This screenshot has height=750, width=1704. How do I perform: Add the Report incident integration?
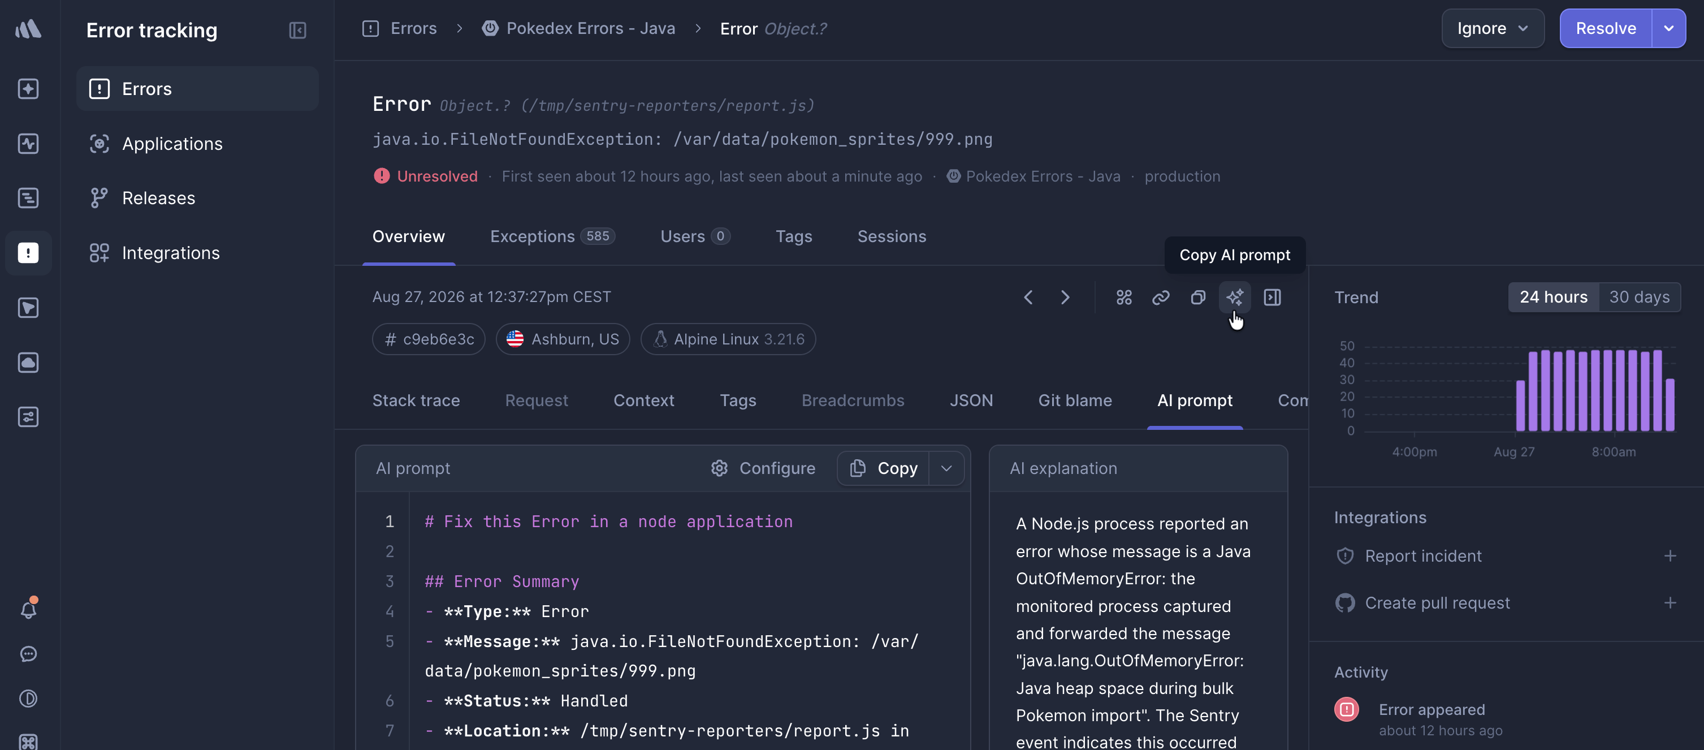coord(1670,556)
